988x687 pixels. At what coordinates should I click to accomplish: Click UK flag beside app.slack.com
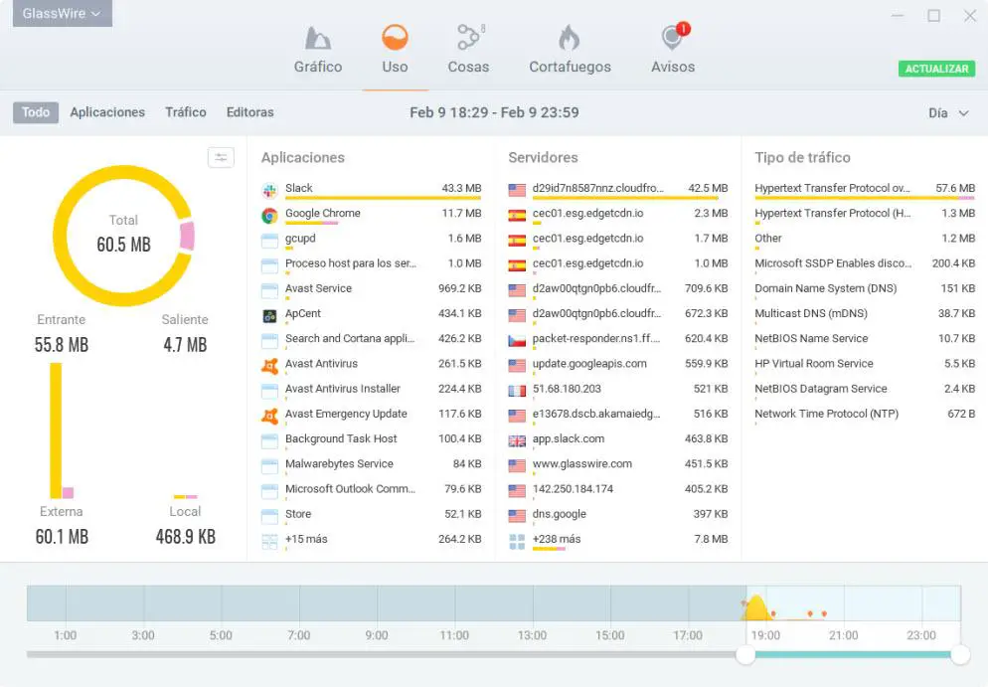click(x=517, y=441)
